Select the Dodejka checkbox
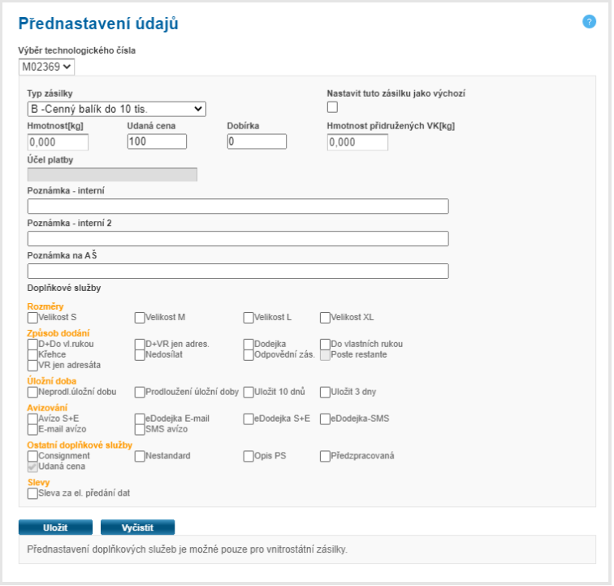 tap(249, 345)
